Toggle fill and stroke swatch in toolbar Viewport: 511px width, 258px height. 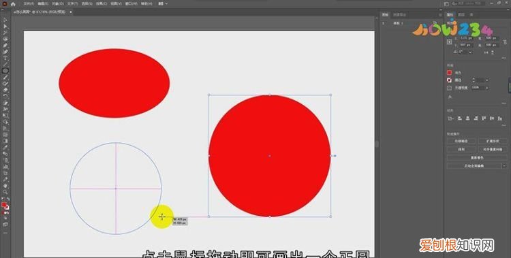pyautogui.click(x=5, y=206)
